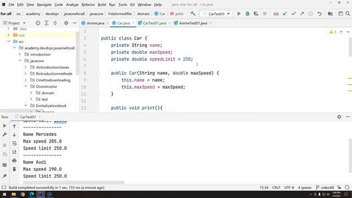Clear all console output trash icon
The width and height of the screenshot is (352, 198).
tap(14, 169)
